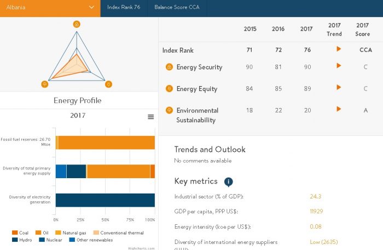
Task: Click the Key metrics info icon
Action: coord(229,182)
